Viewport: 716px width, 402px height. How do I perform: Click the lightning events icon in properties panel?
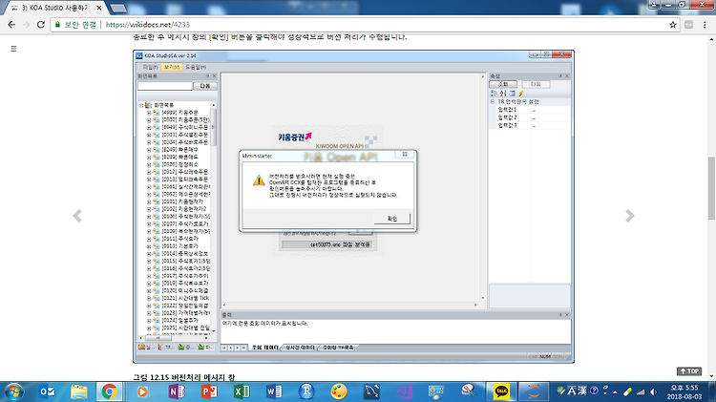[x=521, y=94]
